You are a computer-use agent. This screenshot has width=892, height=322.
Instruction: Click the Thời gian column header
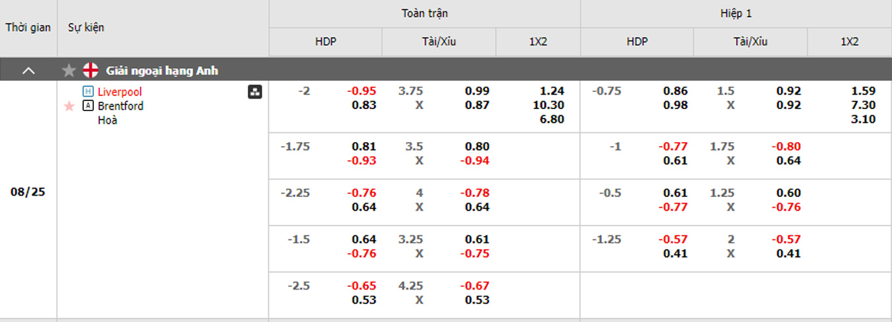(x=28, y=28)
